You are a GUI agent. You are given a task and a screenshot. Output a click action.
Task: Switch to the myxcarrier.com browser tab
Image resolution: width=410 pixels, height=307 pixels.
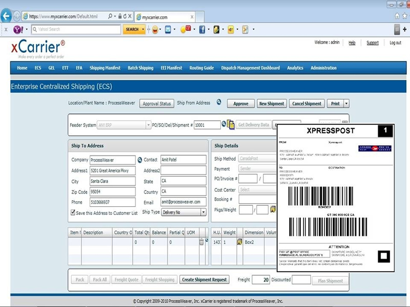(165, 17)
